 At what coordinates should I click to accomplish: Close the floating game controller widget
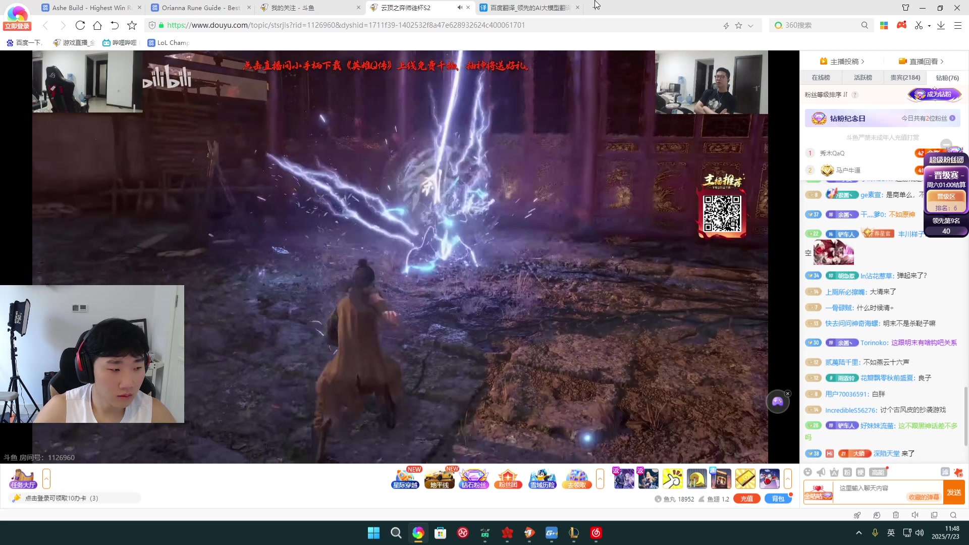pos(788,393)
